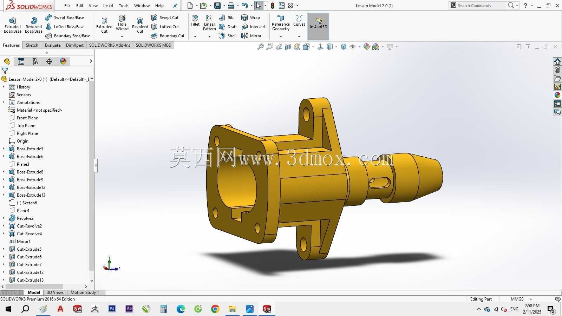The height and width of the screenshot is (316, 562).
Task: Click the feature tree filter field
Action: (47, 71)
